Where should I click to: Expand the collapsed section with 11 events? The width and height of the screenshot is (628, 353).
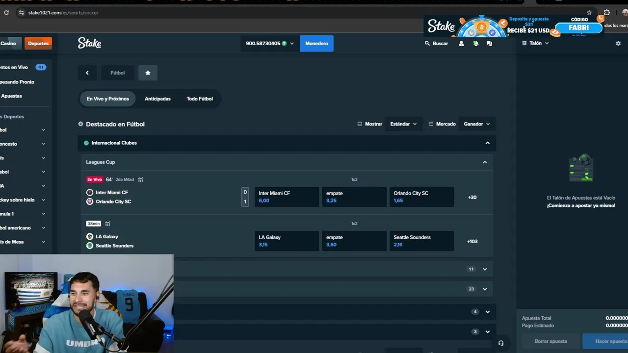click(x=485, y=269)
